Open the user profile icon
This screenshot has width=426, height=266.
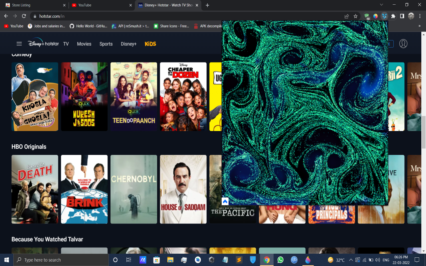(403, 44)
